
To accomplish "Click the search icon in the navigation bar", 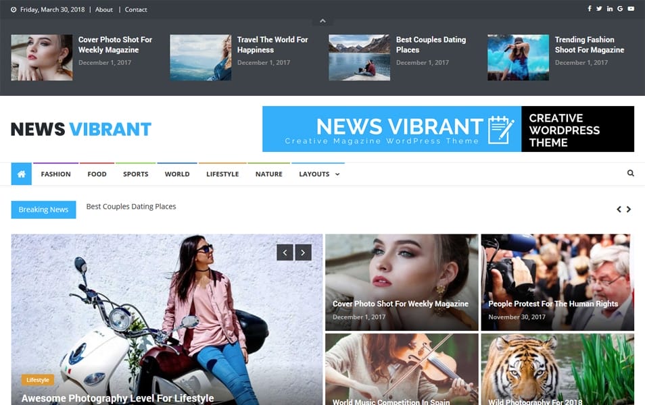I will coord(630,173).
